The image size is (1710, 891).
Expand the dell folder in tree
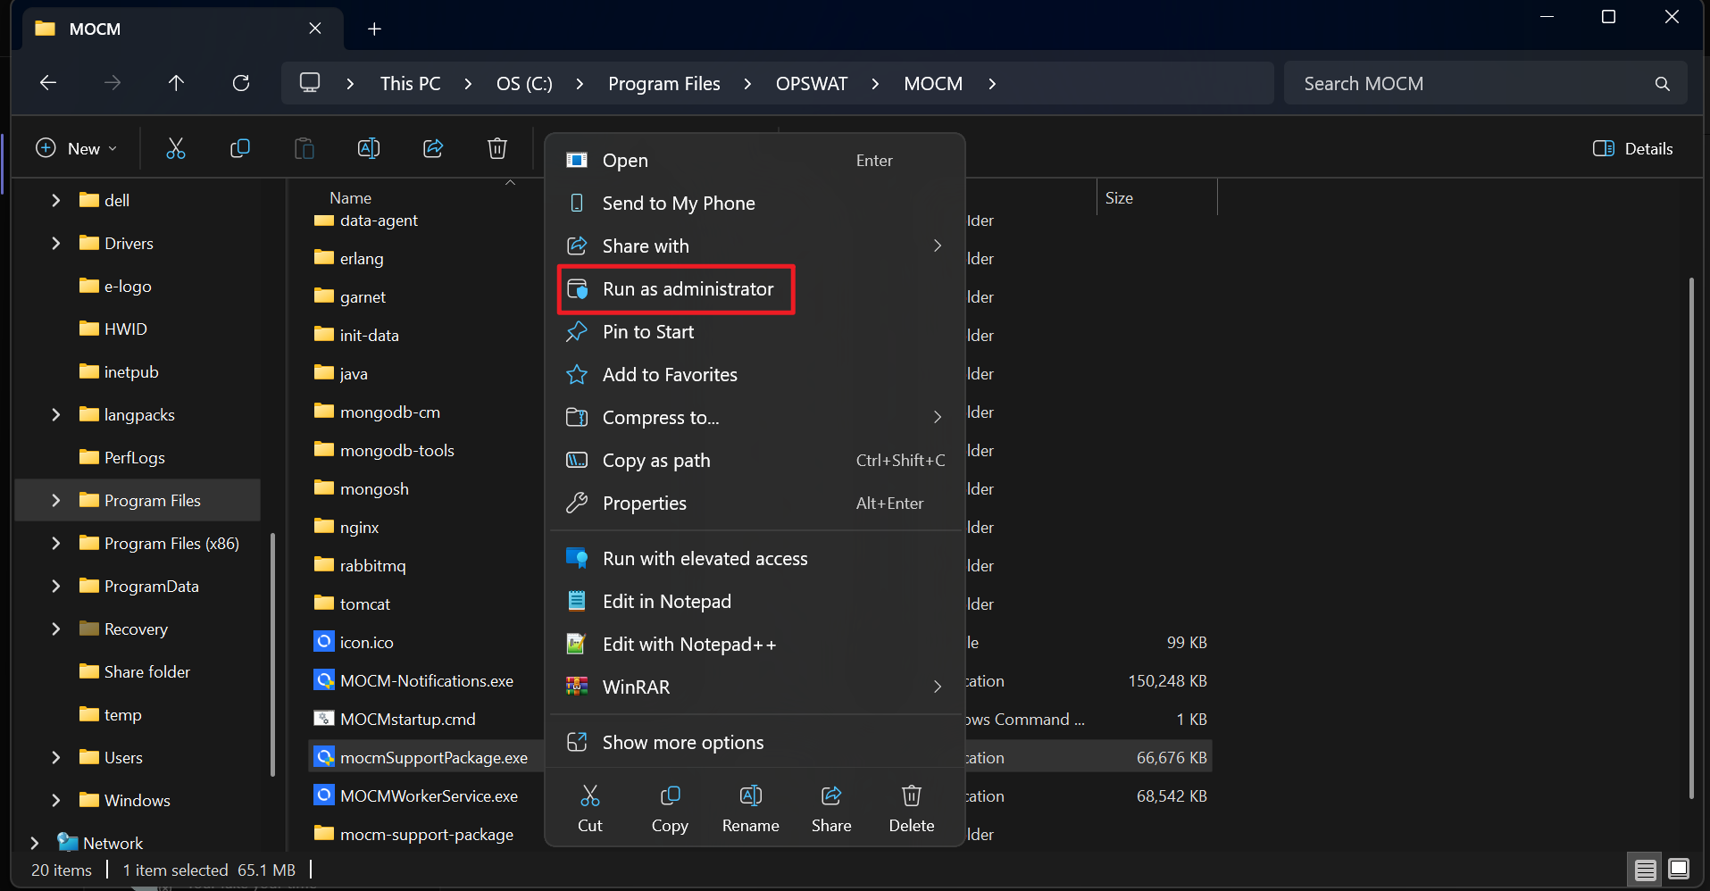tap(56, 200)
